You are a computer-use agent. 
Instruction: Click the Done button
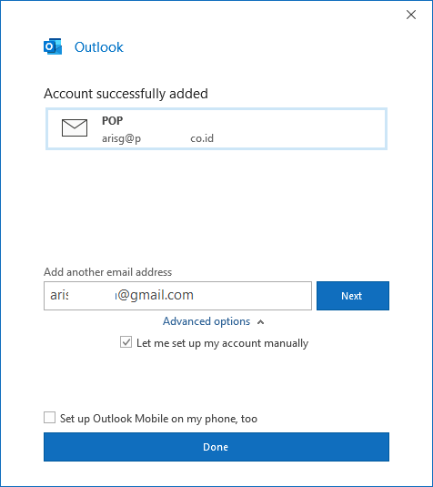pyautogui.click(x=216, y=447)
